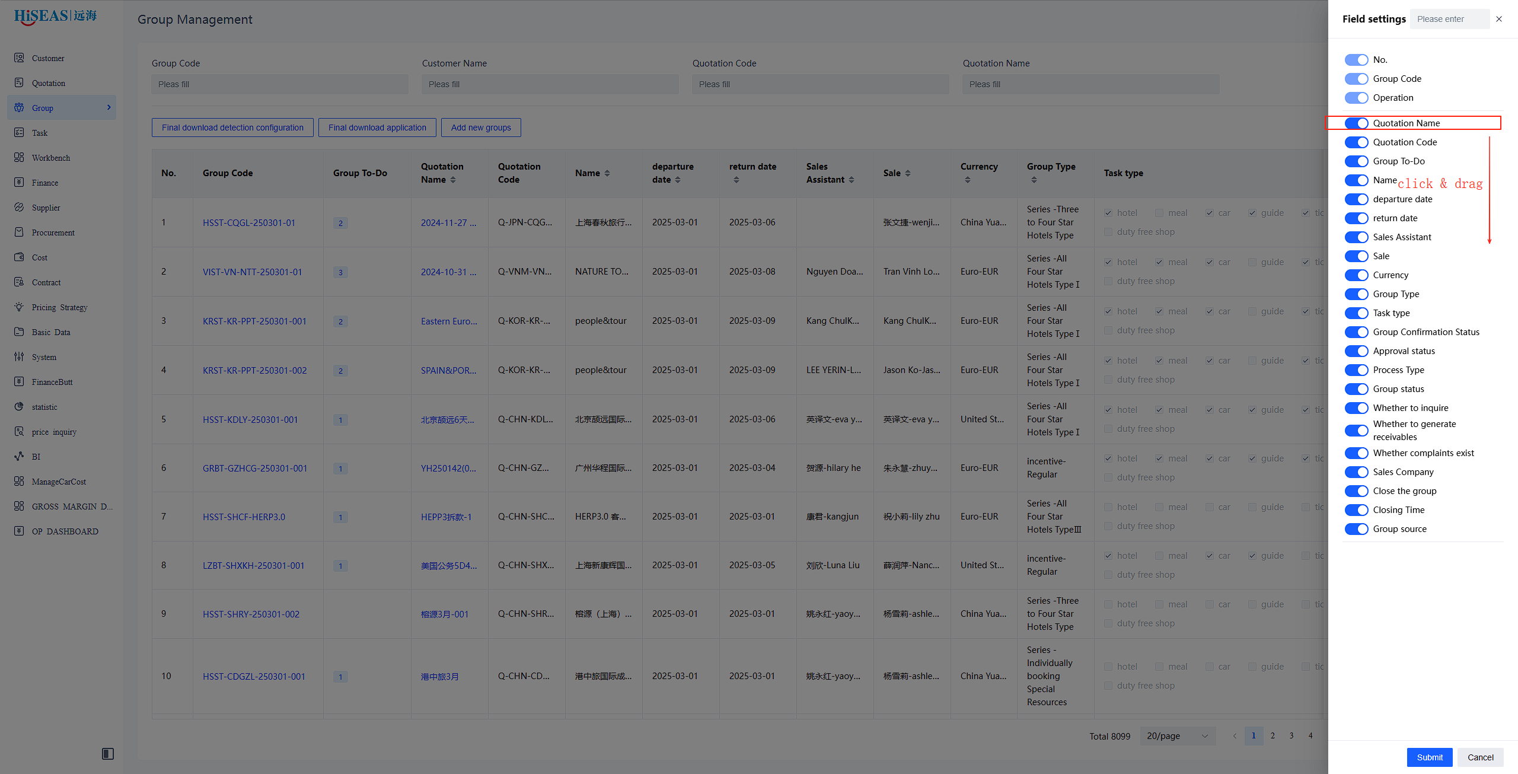Open the BI graph icon

point(19,456)
